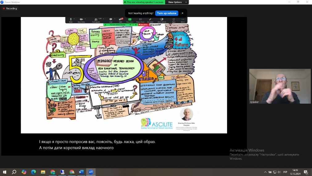Viewport: 312px width, 176px height.
Task: Click the Mute microphone icon in shared toolbar
Action: tap(71, 19)
